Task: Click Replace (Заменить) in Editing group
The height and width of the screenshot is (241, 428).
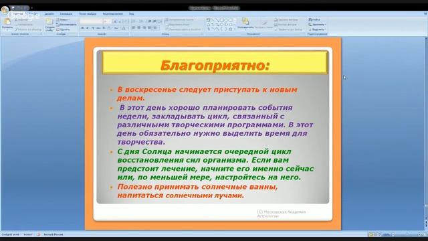Action: click(317, 25)
